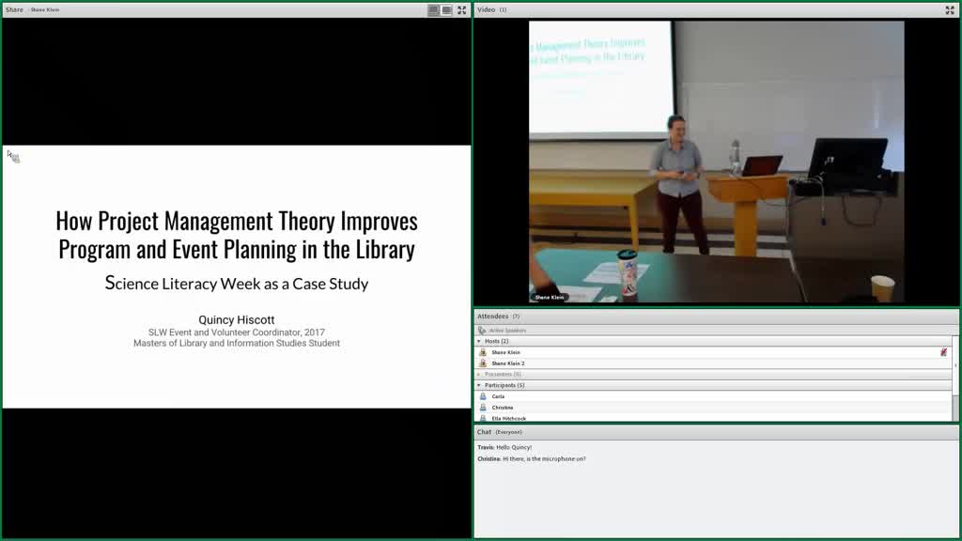
Task: Select the second Share pod view icon
Action: click(447, 9)
